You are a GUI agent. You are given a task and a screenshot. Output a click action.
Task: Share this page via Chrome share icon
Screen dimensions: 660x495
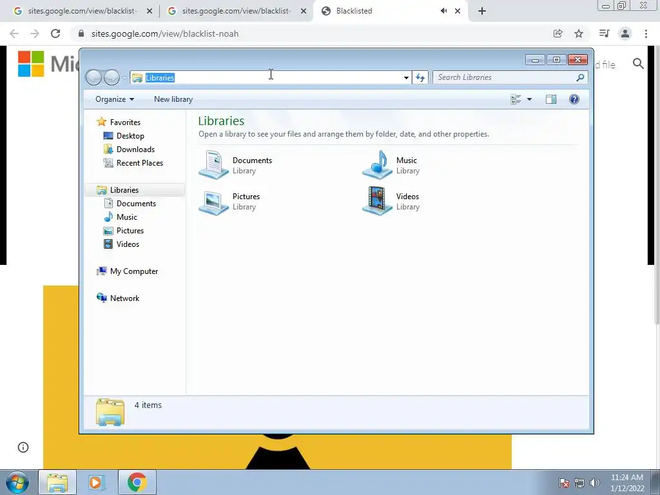pos(558,34)
